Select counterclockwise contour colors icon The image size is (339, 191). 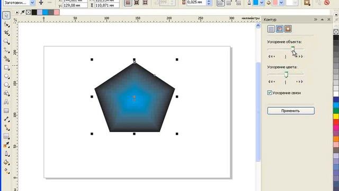click(x=238, y=3)
